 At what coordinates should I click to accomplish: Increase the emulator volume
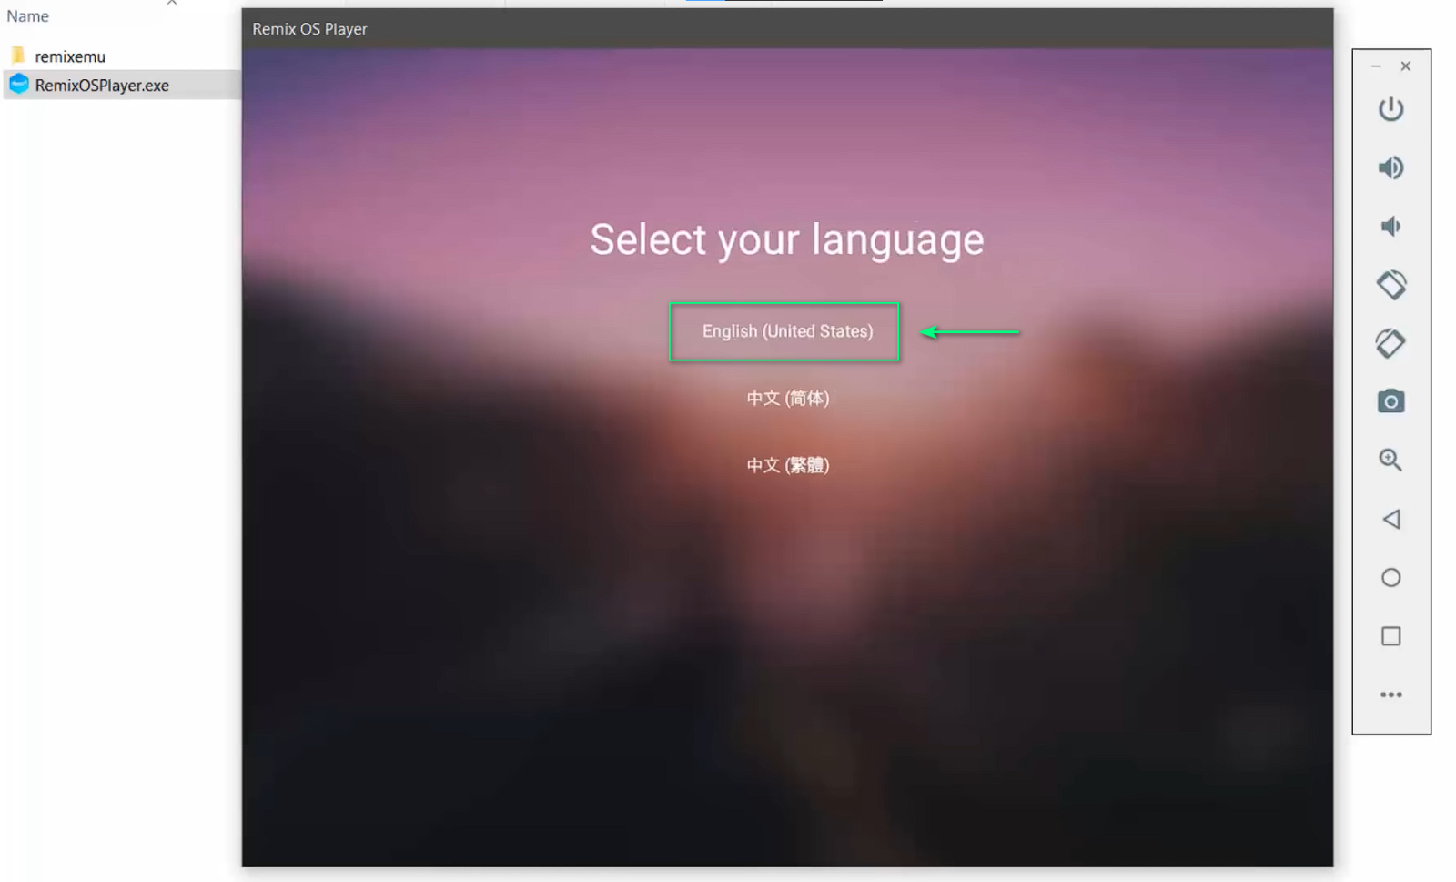(x=1390, y=167)
